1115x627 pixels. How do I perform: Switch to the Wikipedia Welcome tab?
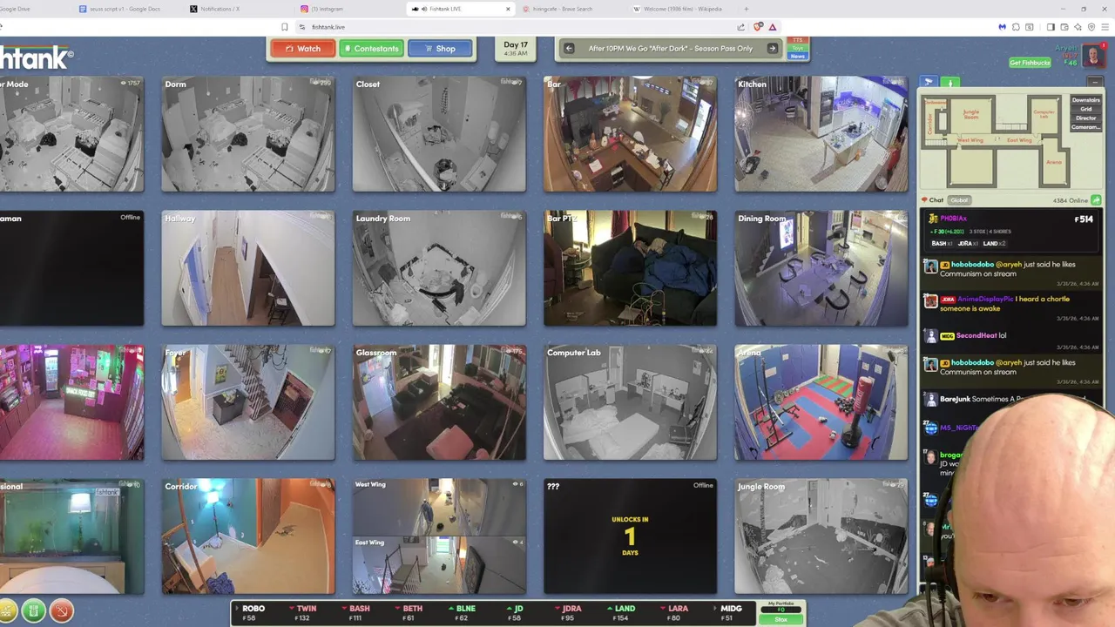click(x=682, y=9)
